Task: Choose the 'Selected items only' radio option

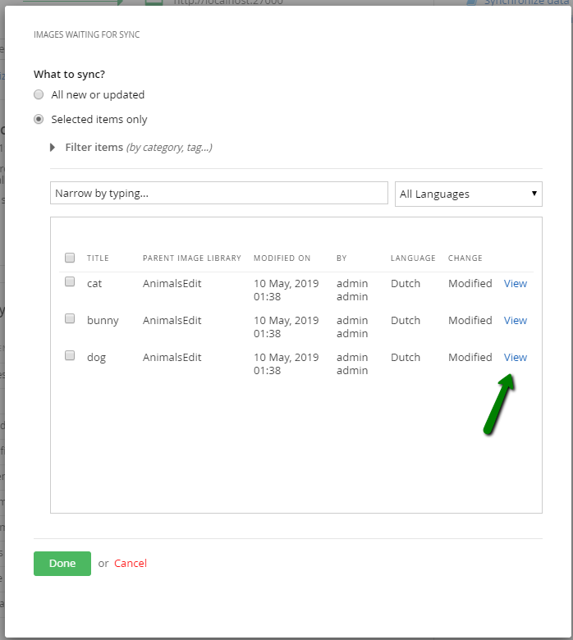Action: pyautogui.click(x=39, y=119)
